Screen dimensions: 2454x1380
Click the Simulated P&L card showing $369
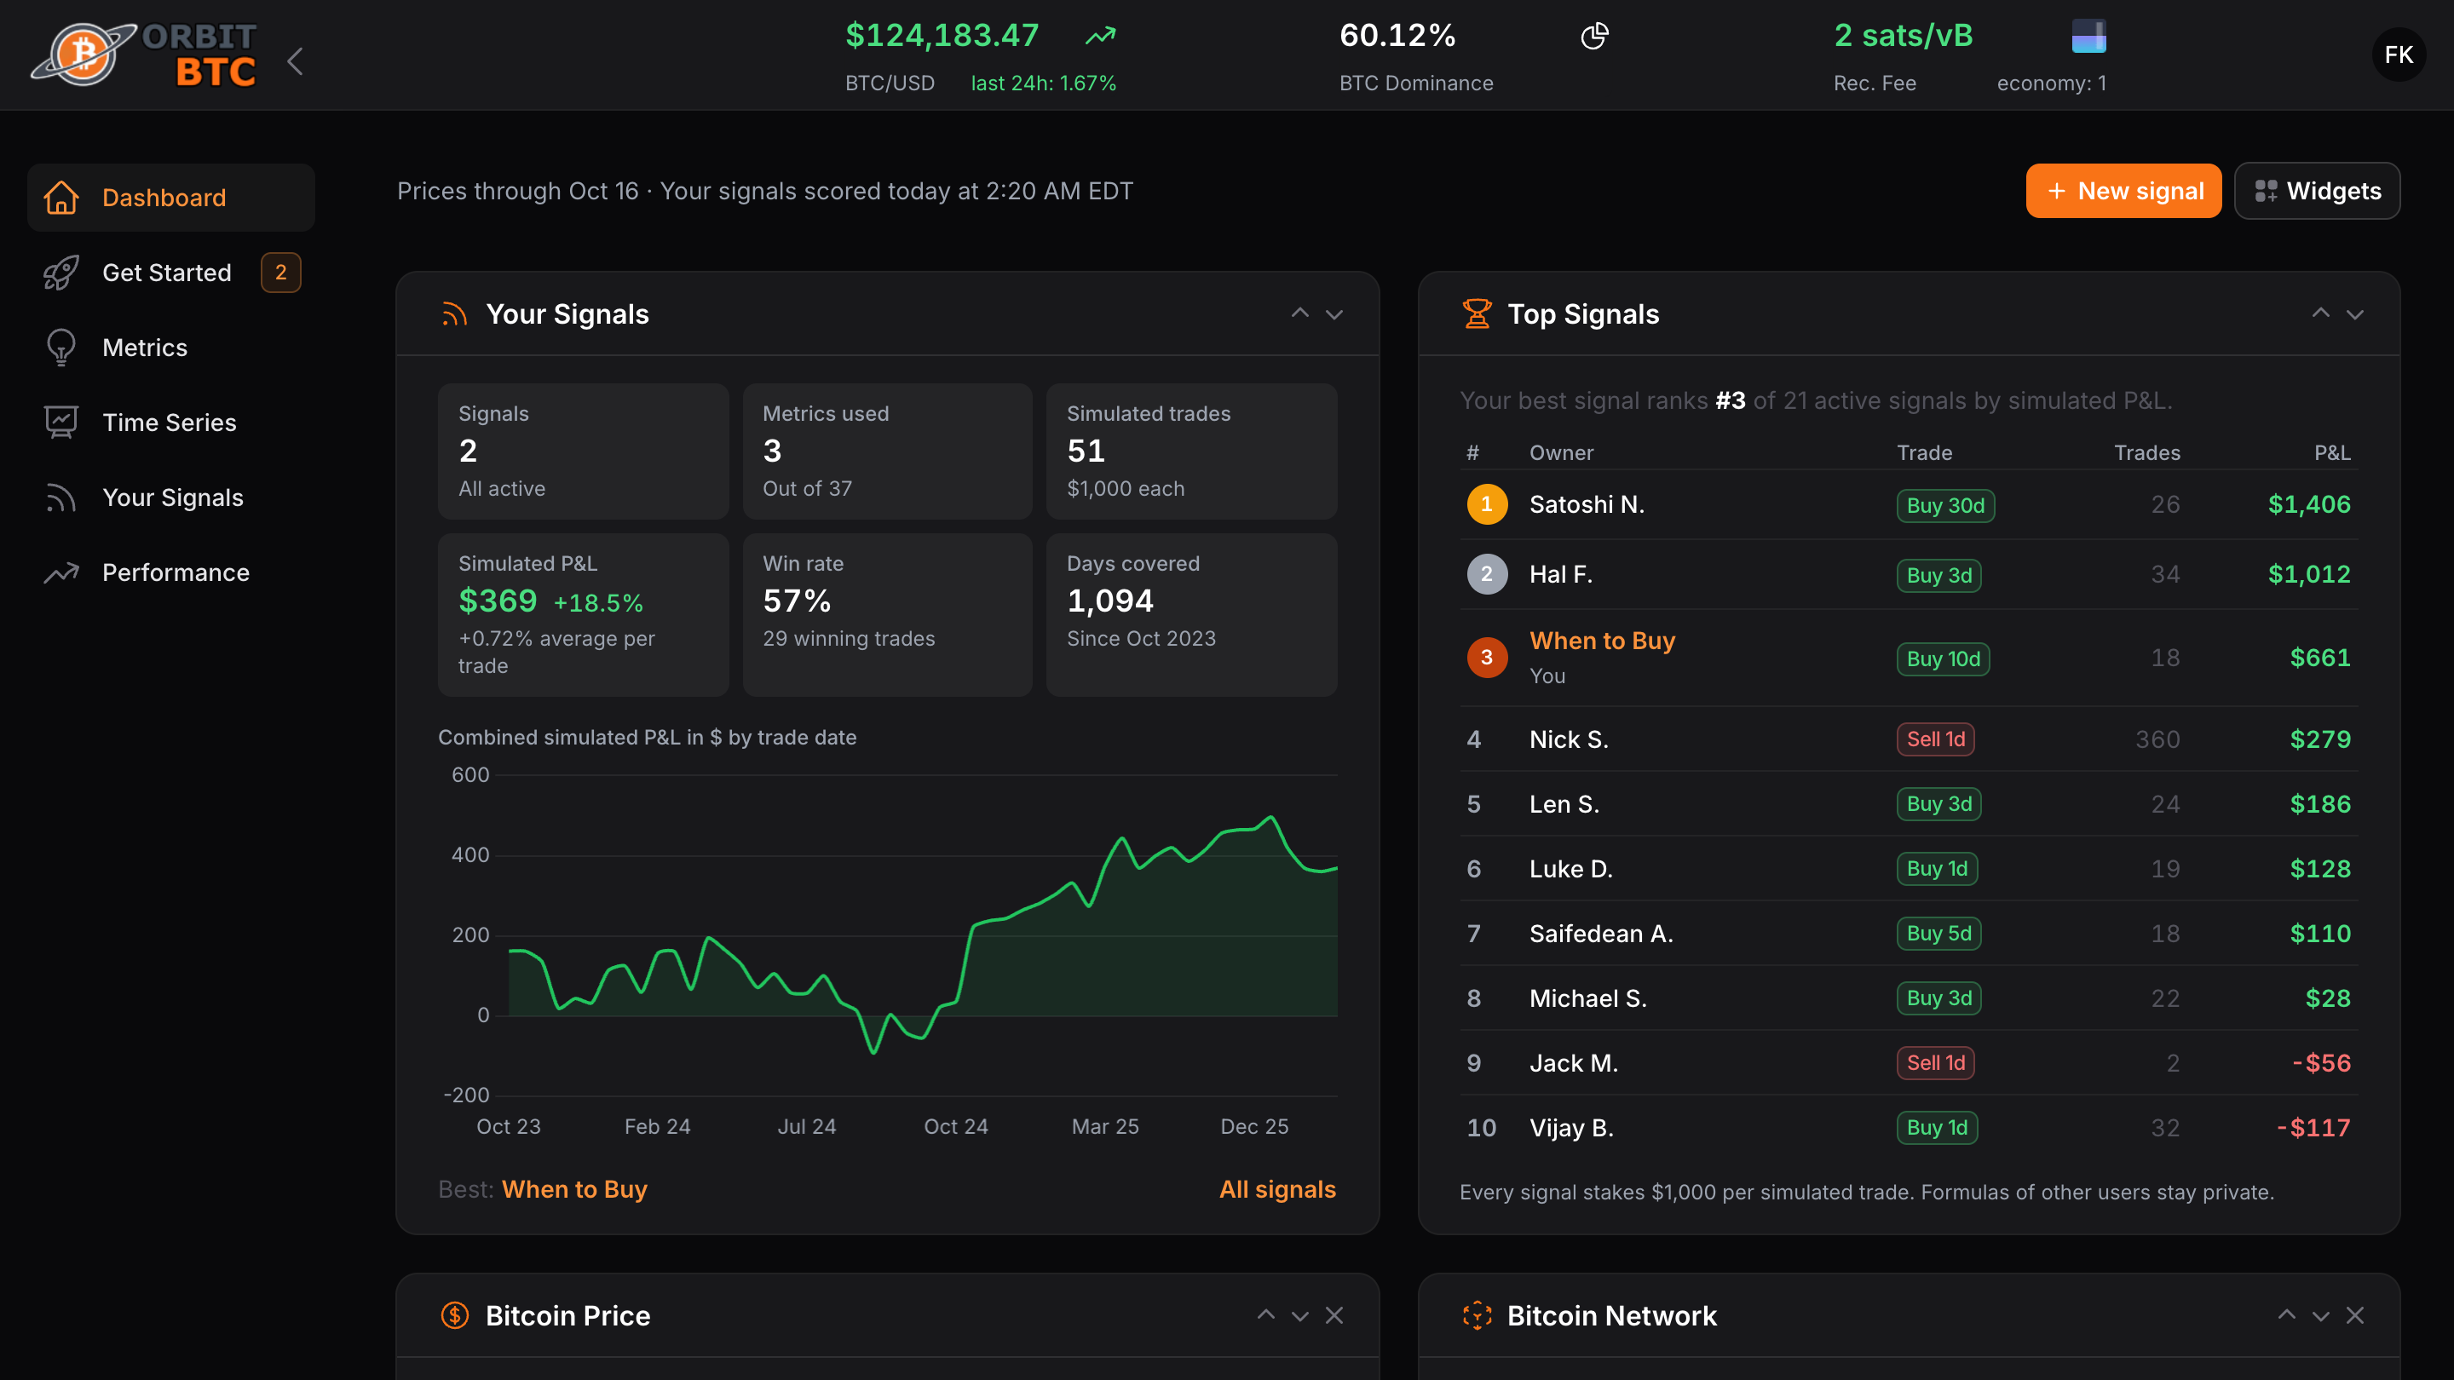coord(583,614)
